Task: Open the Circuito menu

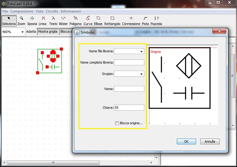Action: pos(52,11)
